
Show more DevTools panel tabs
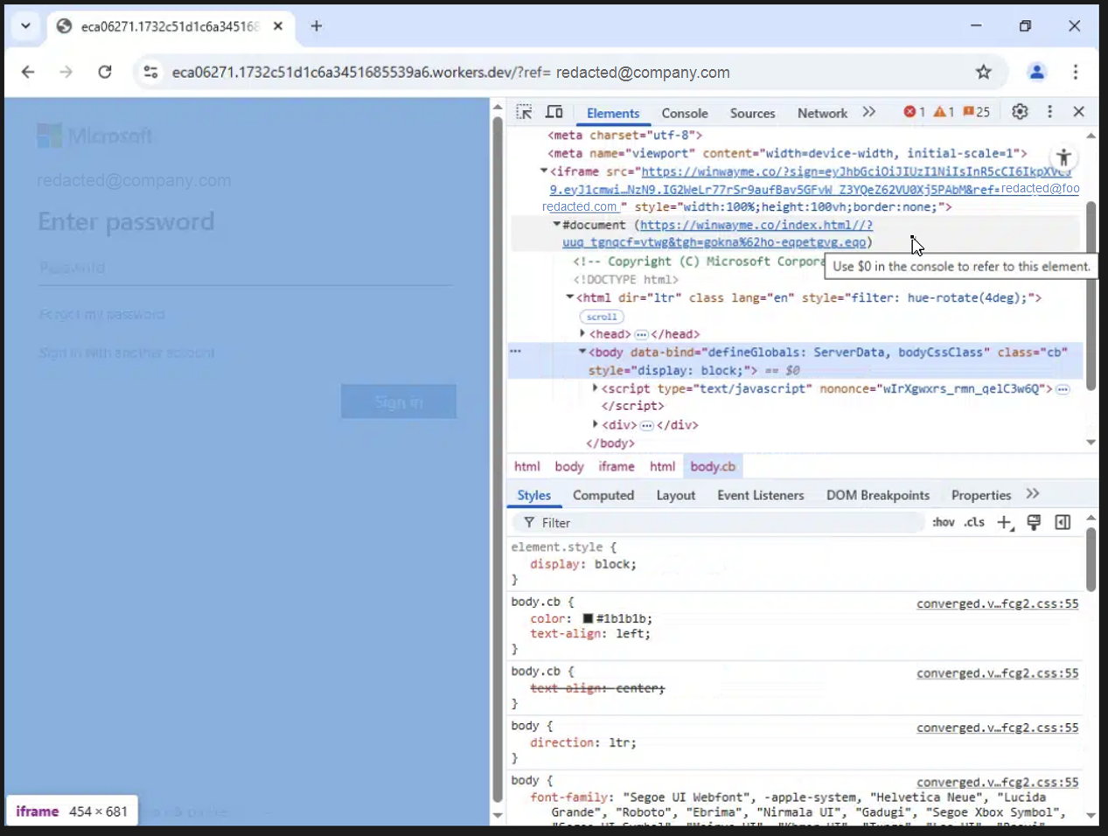click(x=868, y=112)
